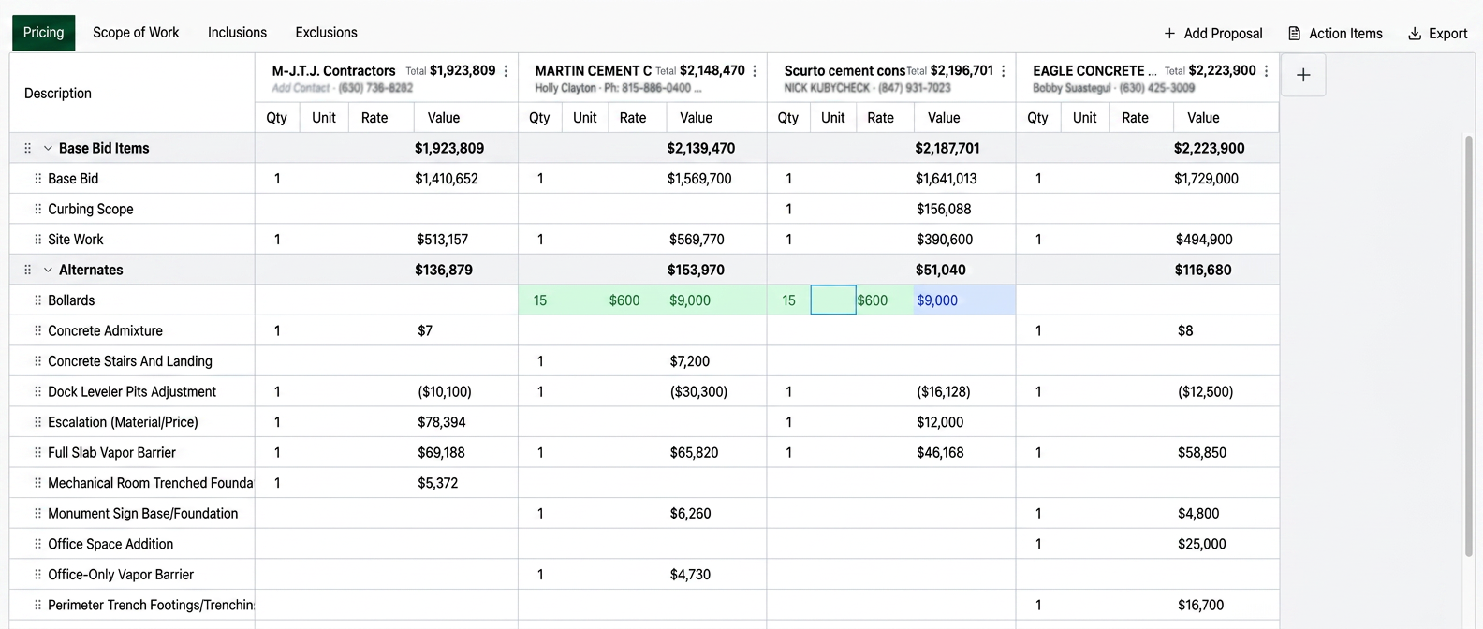Open the Inclusions tab
The image size is (1483, 629).
point(237,33)
